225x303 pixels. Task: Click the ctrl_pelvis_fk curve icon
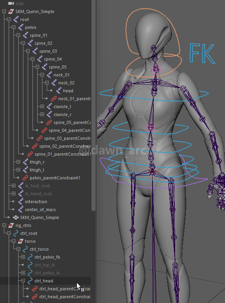30,257
